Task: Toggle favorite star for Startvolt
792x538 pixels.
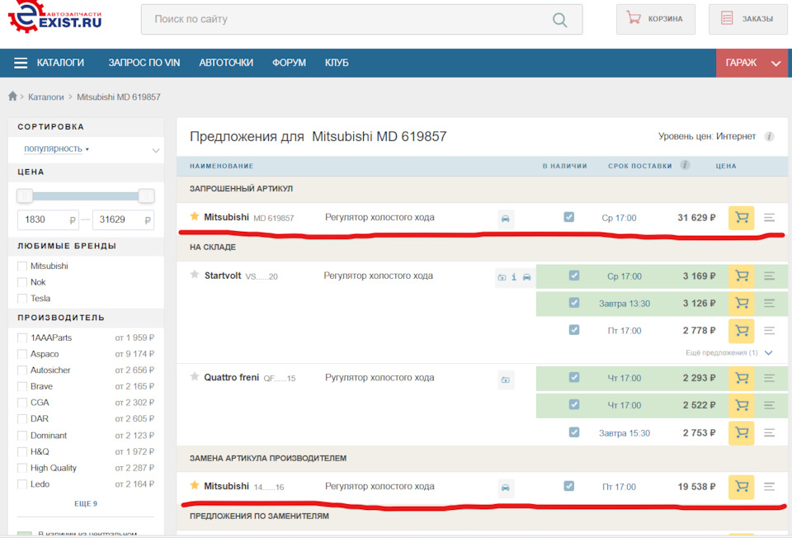Action: (x=195, y=274)
